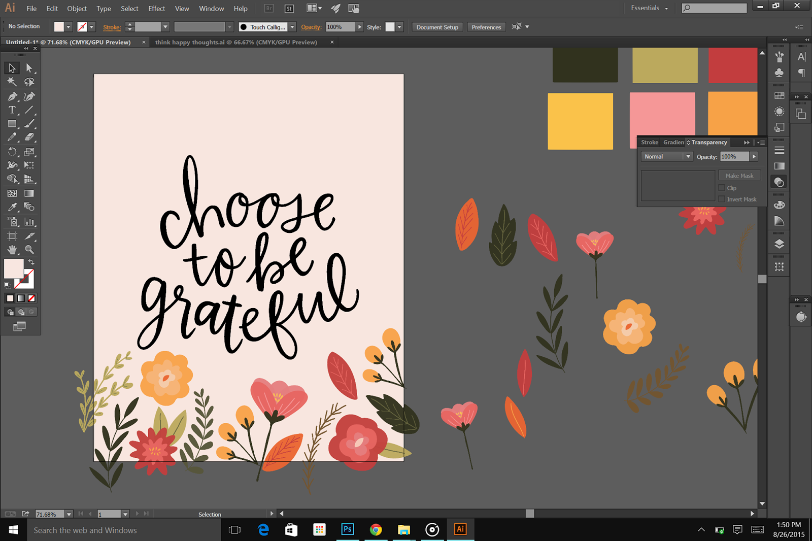Click the Transparency panel opacity value field

pos(734,156)
